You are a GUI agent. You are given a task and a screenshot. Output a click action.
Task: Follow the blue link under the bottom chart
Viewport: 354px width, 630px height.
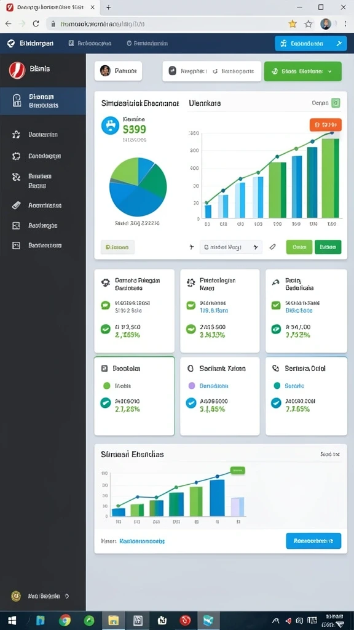click(x=142, y=541)
